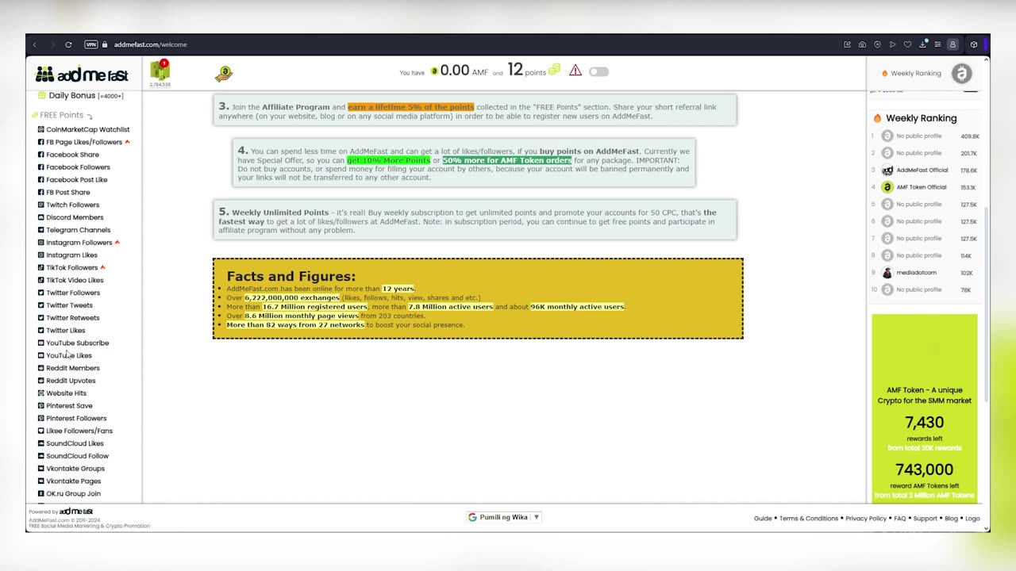Click the Weekly Ranking header tab
1016x571 pixels.
(911, 73)
